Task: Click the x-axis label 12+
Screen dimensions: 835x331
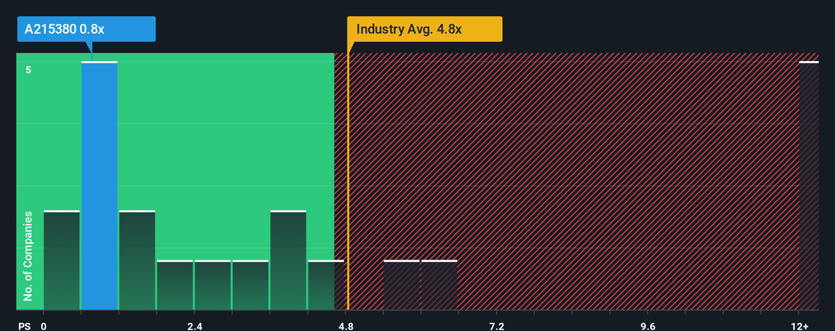Action: tap(800, 326)
